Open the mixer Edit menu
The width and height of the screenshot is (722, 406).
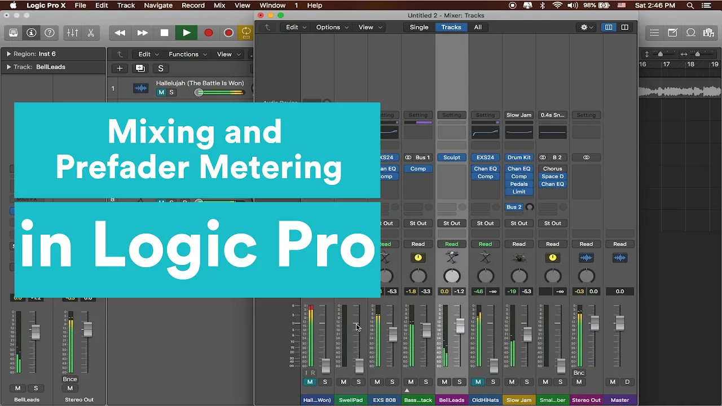point(296,27)
